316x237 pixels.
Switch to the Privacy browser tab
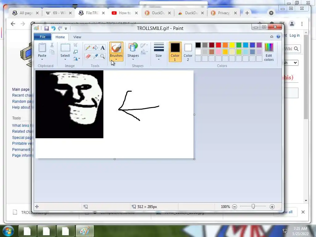(x=224, y=13)
